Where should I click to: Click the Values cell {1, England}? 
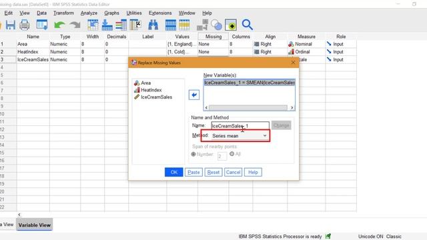coord(182,44)
